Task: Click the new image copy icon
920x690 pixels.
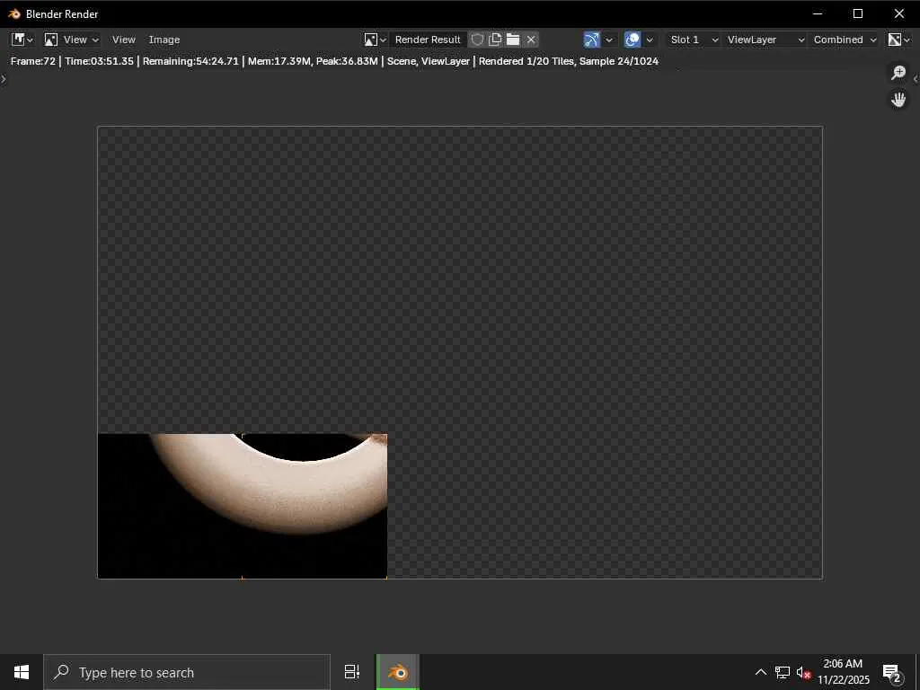Action: coord(495,40)
